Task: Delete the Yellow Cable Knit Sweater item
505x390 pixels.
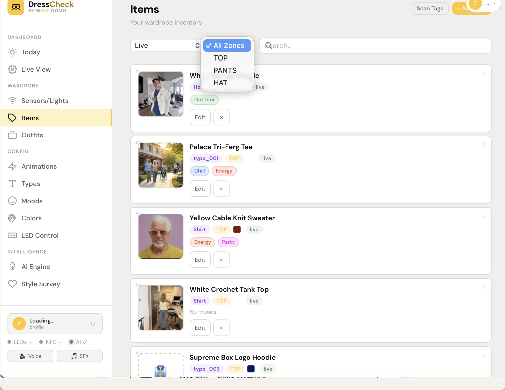Action: click(x=221, y=260)
